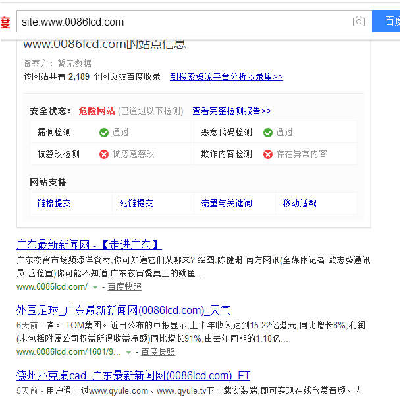Click the blue 百度 search button
The image size is (401, 397).
tap(386, 22)
